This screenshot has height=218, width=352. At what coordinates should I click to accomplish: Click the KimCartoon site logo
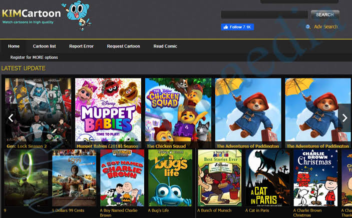(x=31, y=14)
